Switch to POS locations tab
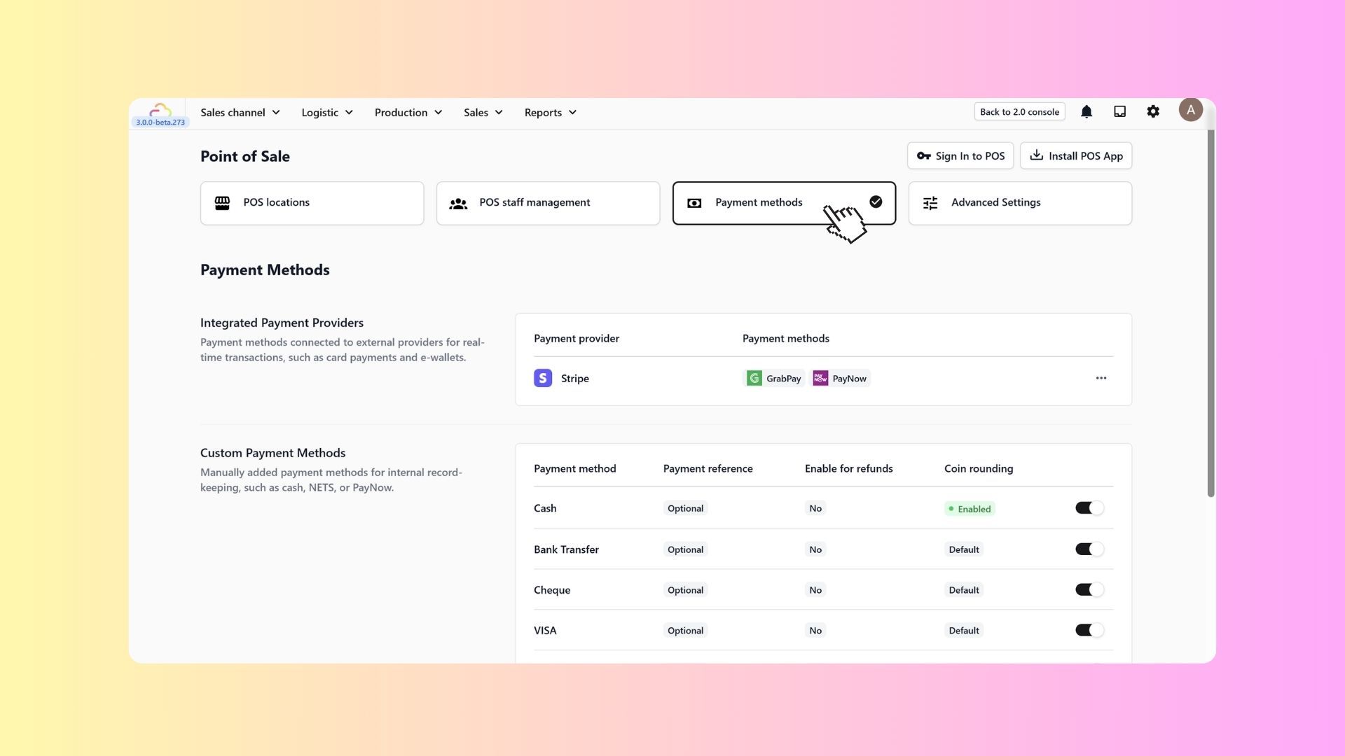The width and height of the screenshot is (1345, 756). click(312, 203)
